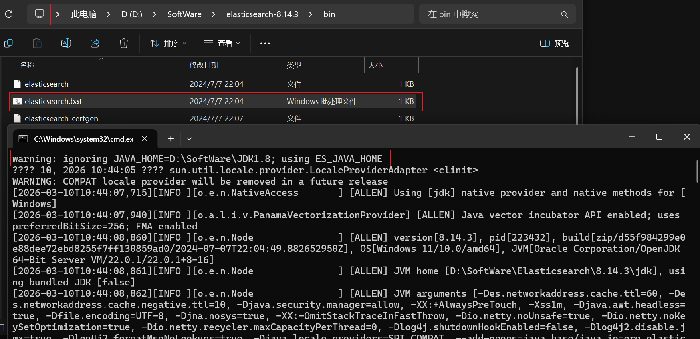This screenshot has height=339, width=700.
Task: Minimize the terminal window
Action: [632, 137]
